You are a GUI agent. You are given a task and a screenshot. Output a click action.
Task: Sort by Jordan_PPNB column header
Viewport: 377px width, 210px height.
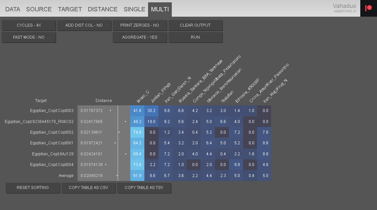coord(161,93)
